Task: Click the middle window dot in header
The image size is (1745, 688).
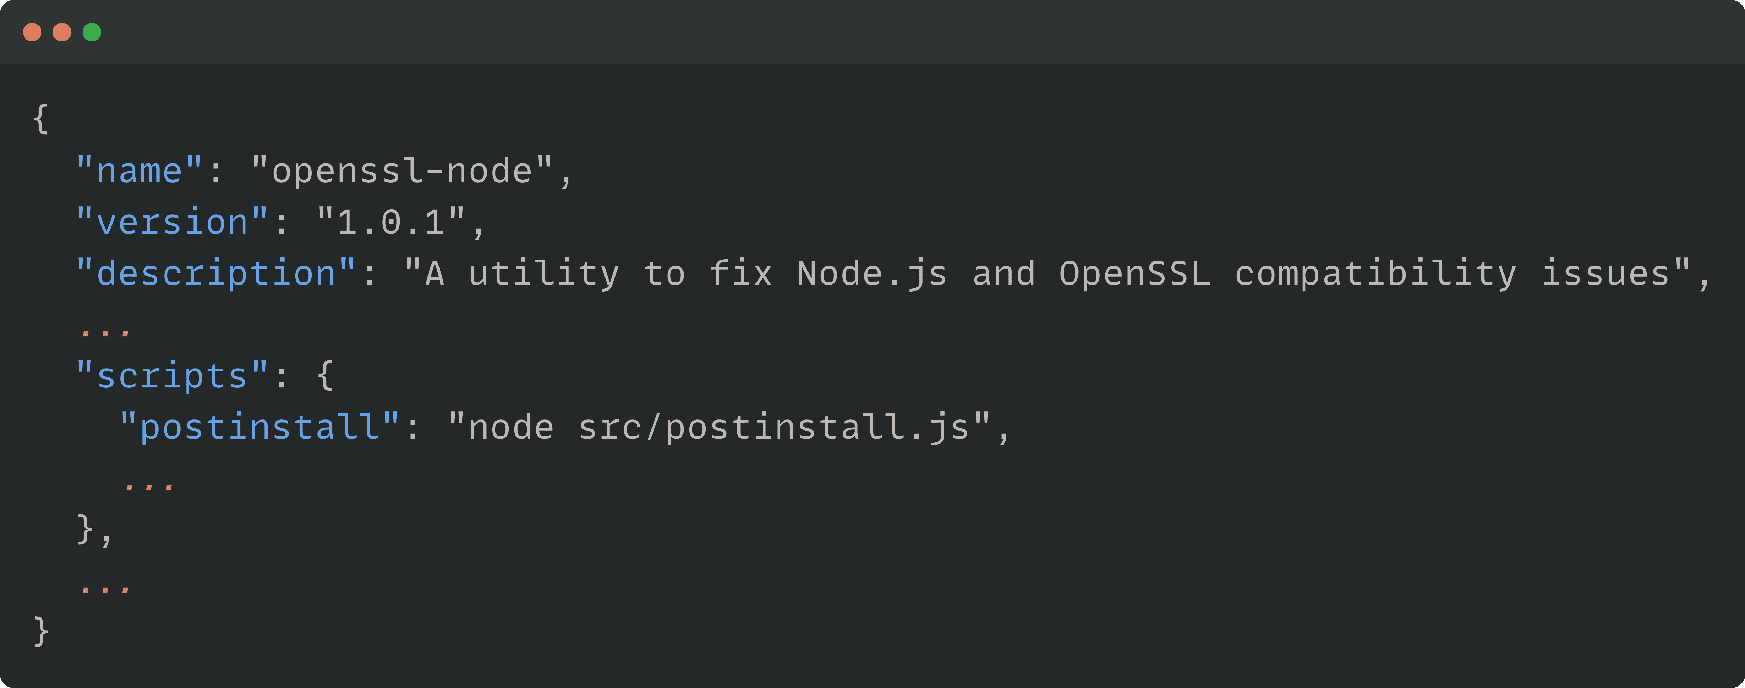Action: click(x=62, y=32)
